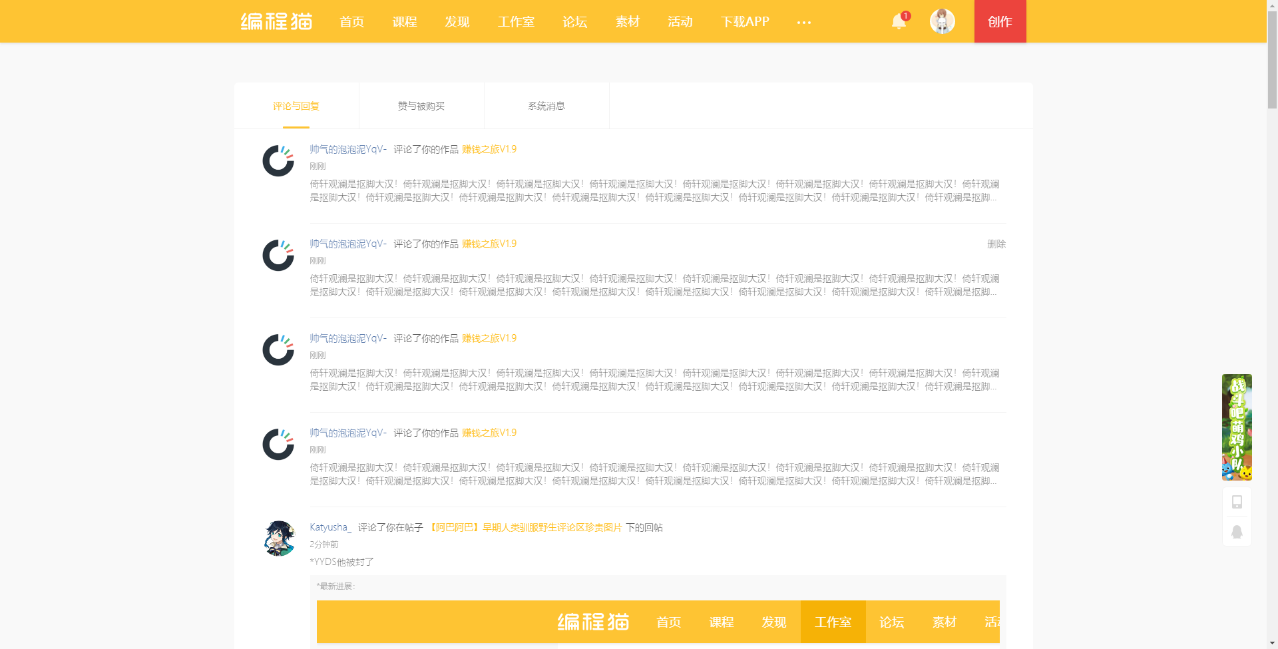Screen dimensions: 1278x649
Task: Click the 编程猫 logo in the top bar
Action: pyautogui.click(x=276, y=21)
